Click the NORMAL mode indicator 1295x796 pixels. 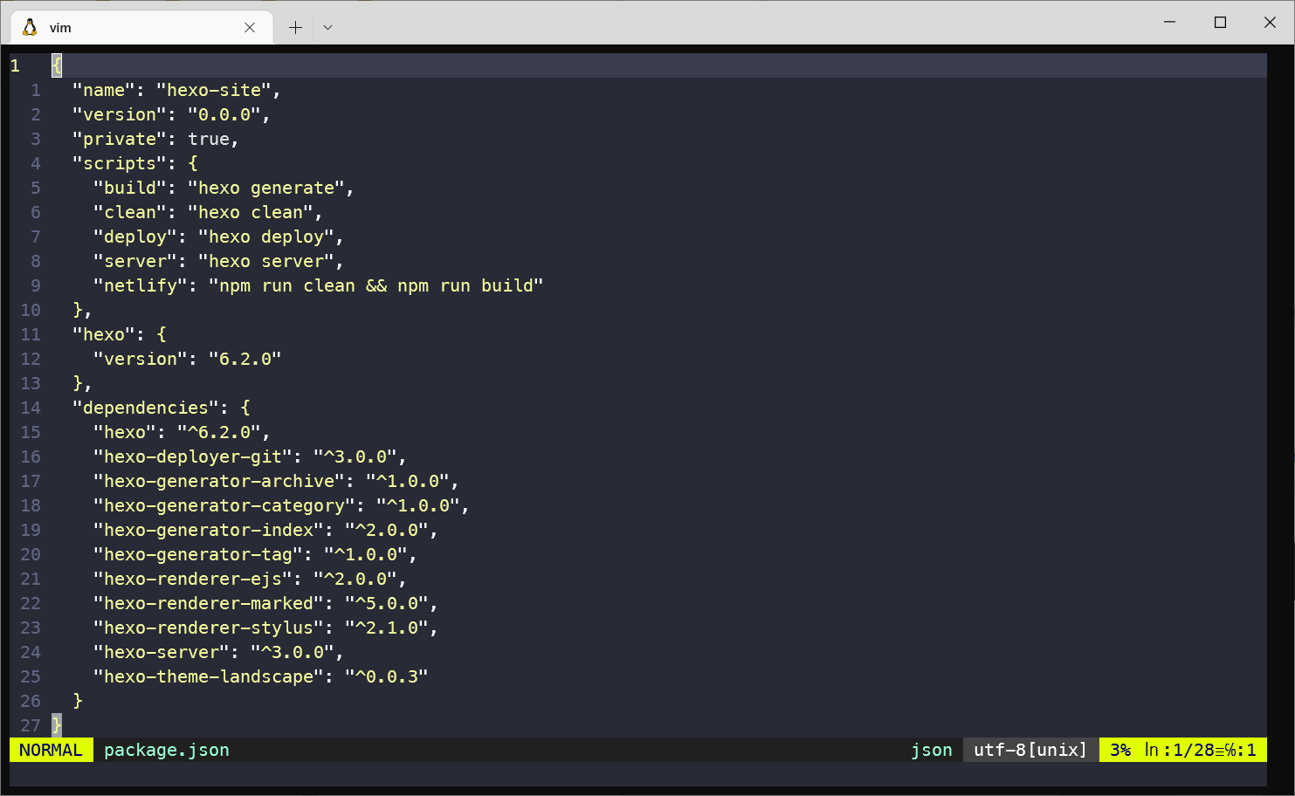tap(51, 750)
